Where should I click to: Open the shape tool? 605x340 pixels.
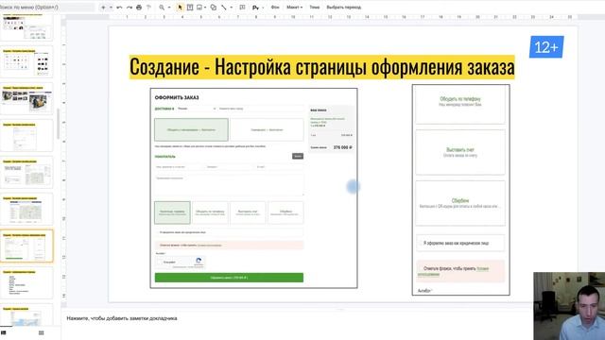pyautogui.click(x=214, y=8)
